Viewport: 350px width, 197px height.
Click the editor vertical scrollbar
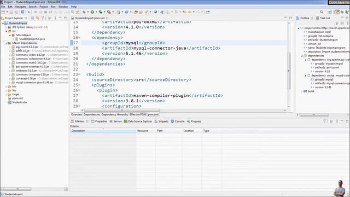pyautogui.click(x=289, y=71)
